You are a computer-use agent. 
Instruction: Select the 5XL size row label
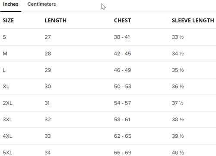7,153
